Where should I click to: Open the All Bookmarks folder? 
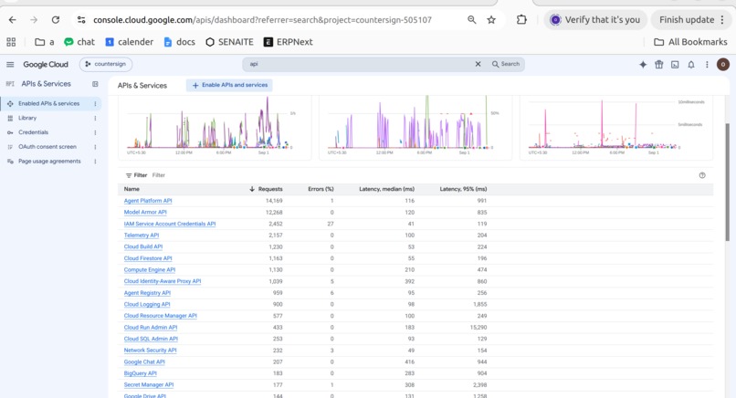690,42
